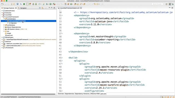Click the blue monitor icon in main toolbar
The image size is (175, 98).
[x=17, y=4]
